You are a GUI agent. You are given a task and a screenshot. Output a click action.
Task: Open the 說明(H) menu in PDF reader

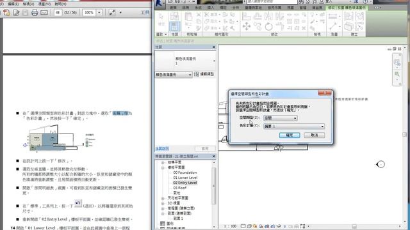click(60, 4)
